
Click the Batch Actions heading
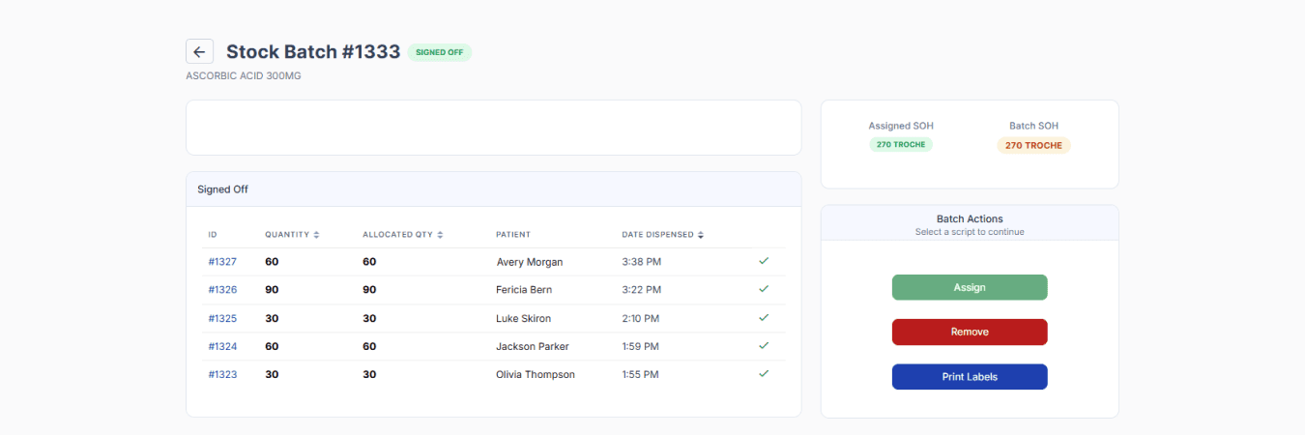[x=970, y=219]
